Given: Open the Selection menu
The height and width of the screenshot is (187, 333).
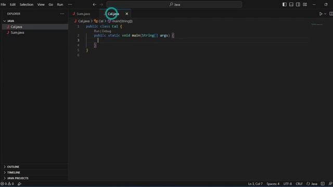Looking at the screenshot, I should (27, 5).
